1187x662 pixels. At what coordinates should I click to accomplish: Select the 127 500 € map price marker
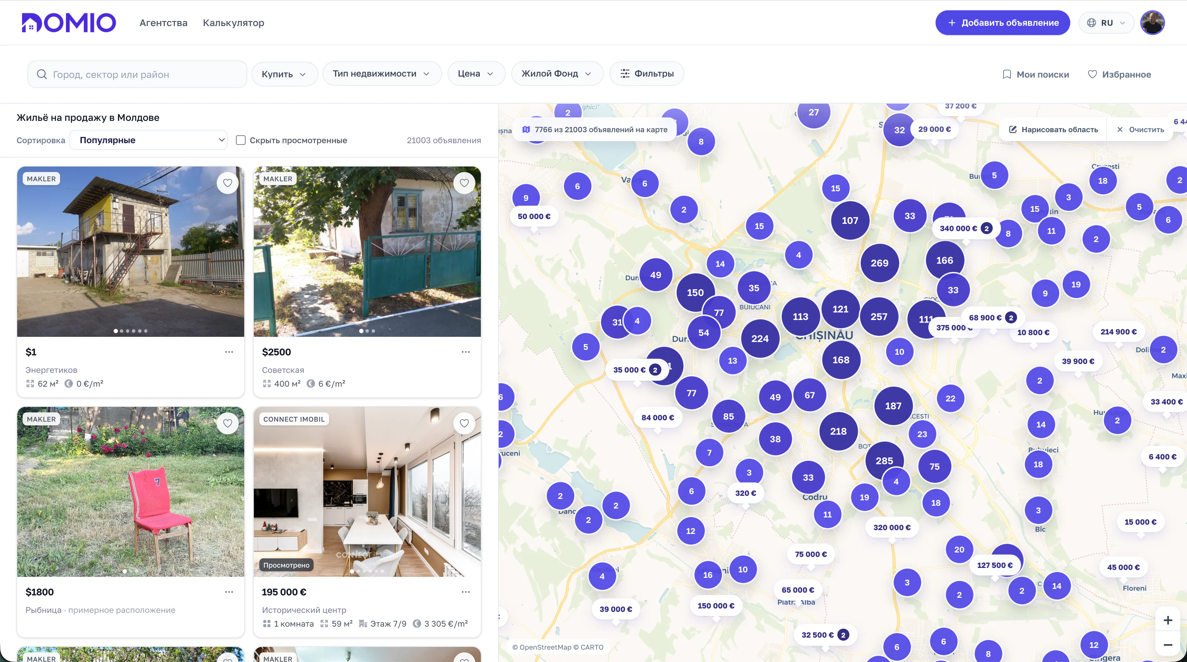[x=995, y=565]
